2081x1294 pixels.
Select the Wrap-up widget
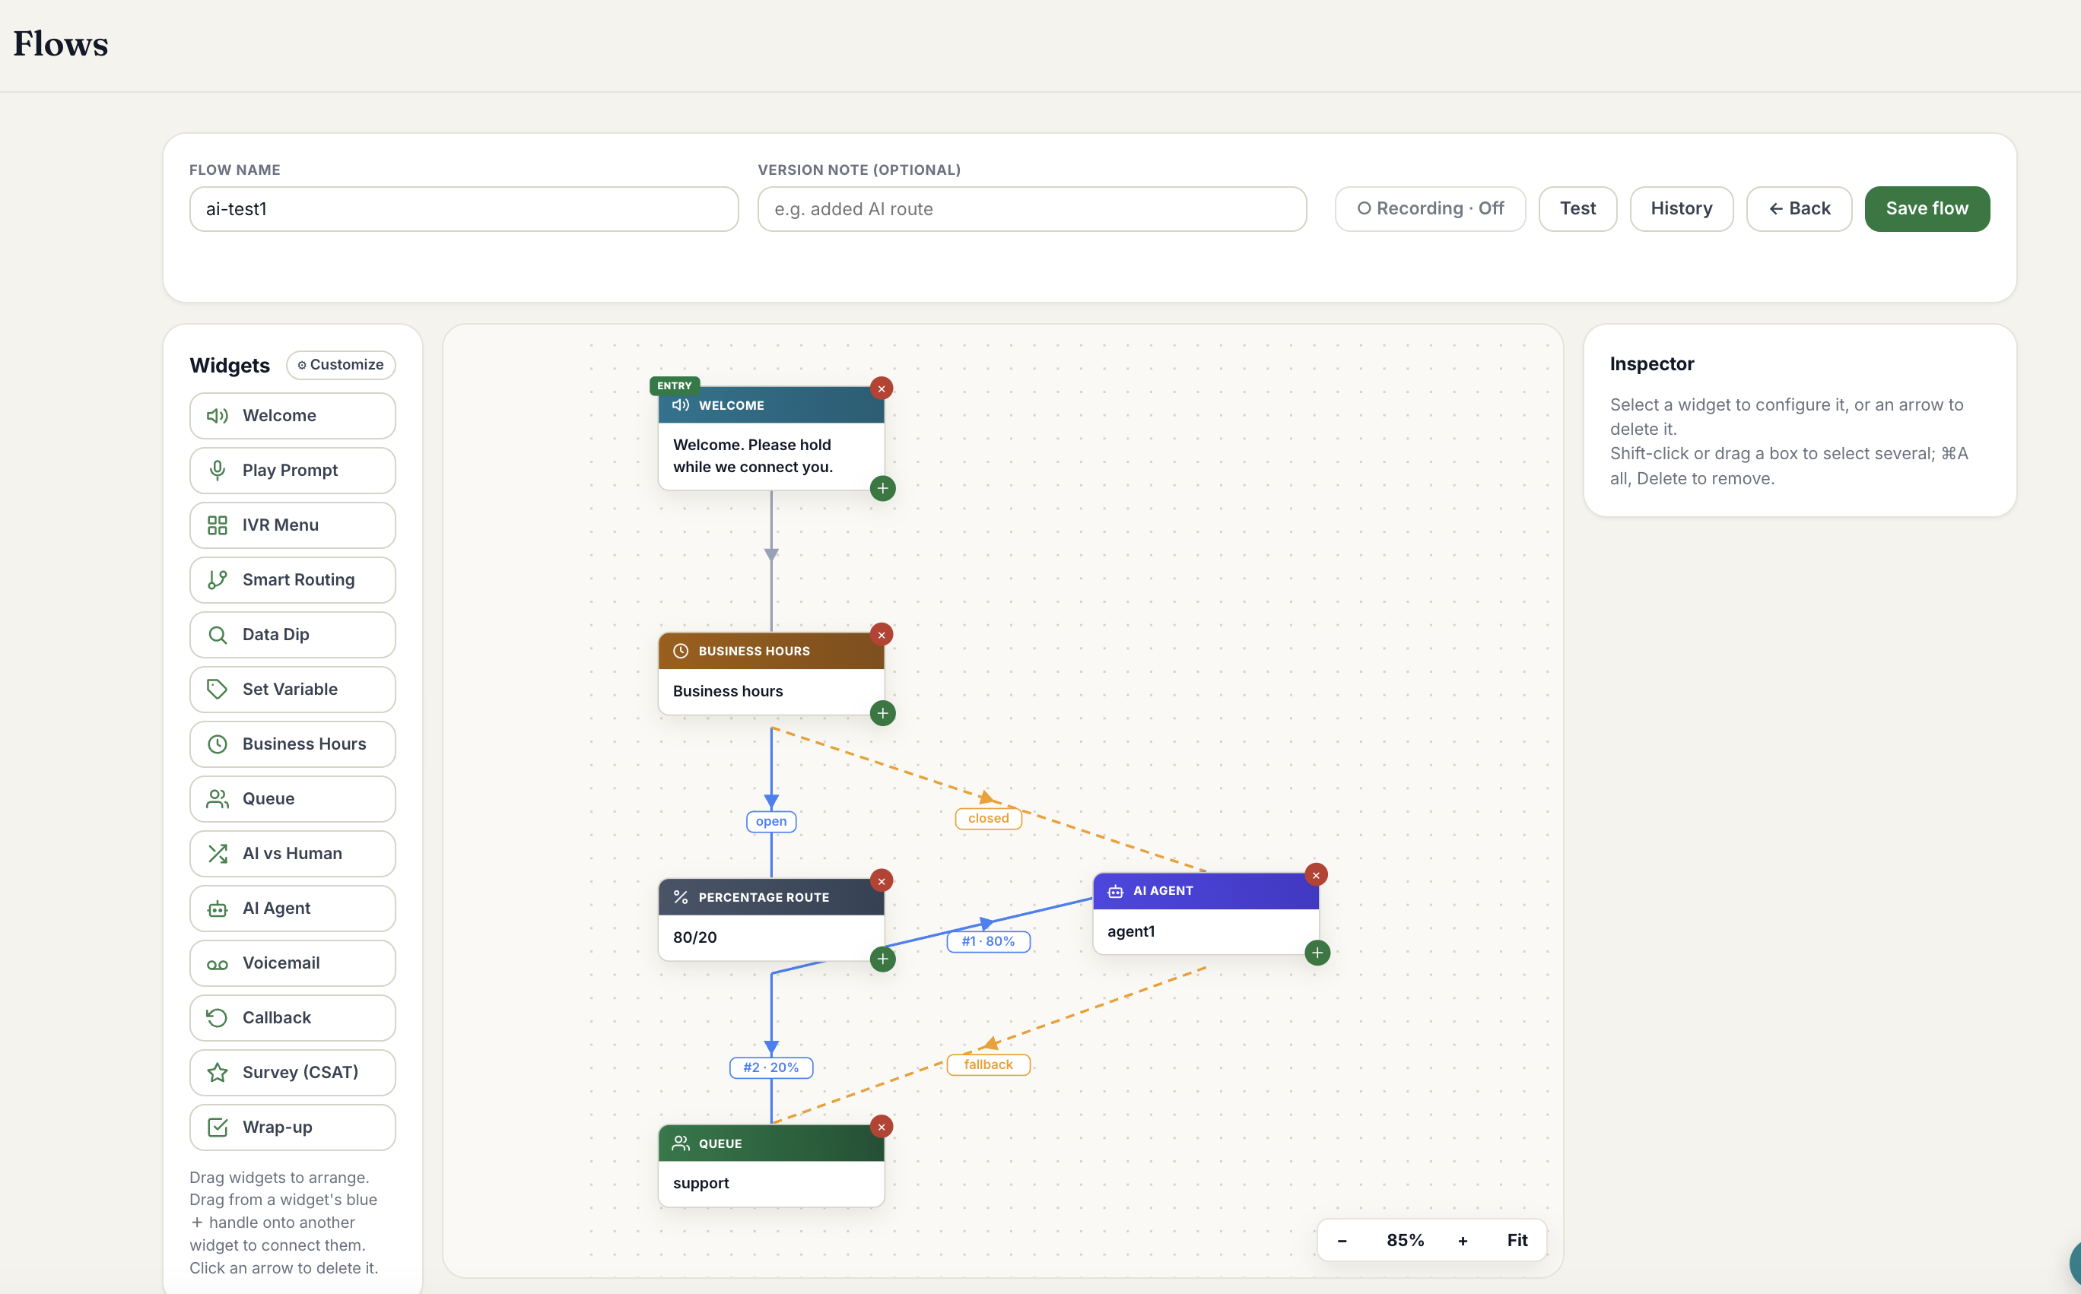(292, 1128)
